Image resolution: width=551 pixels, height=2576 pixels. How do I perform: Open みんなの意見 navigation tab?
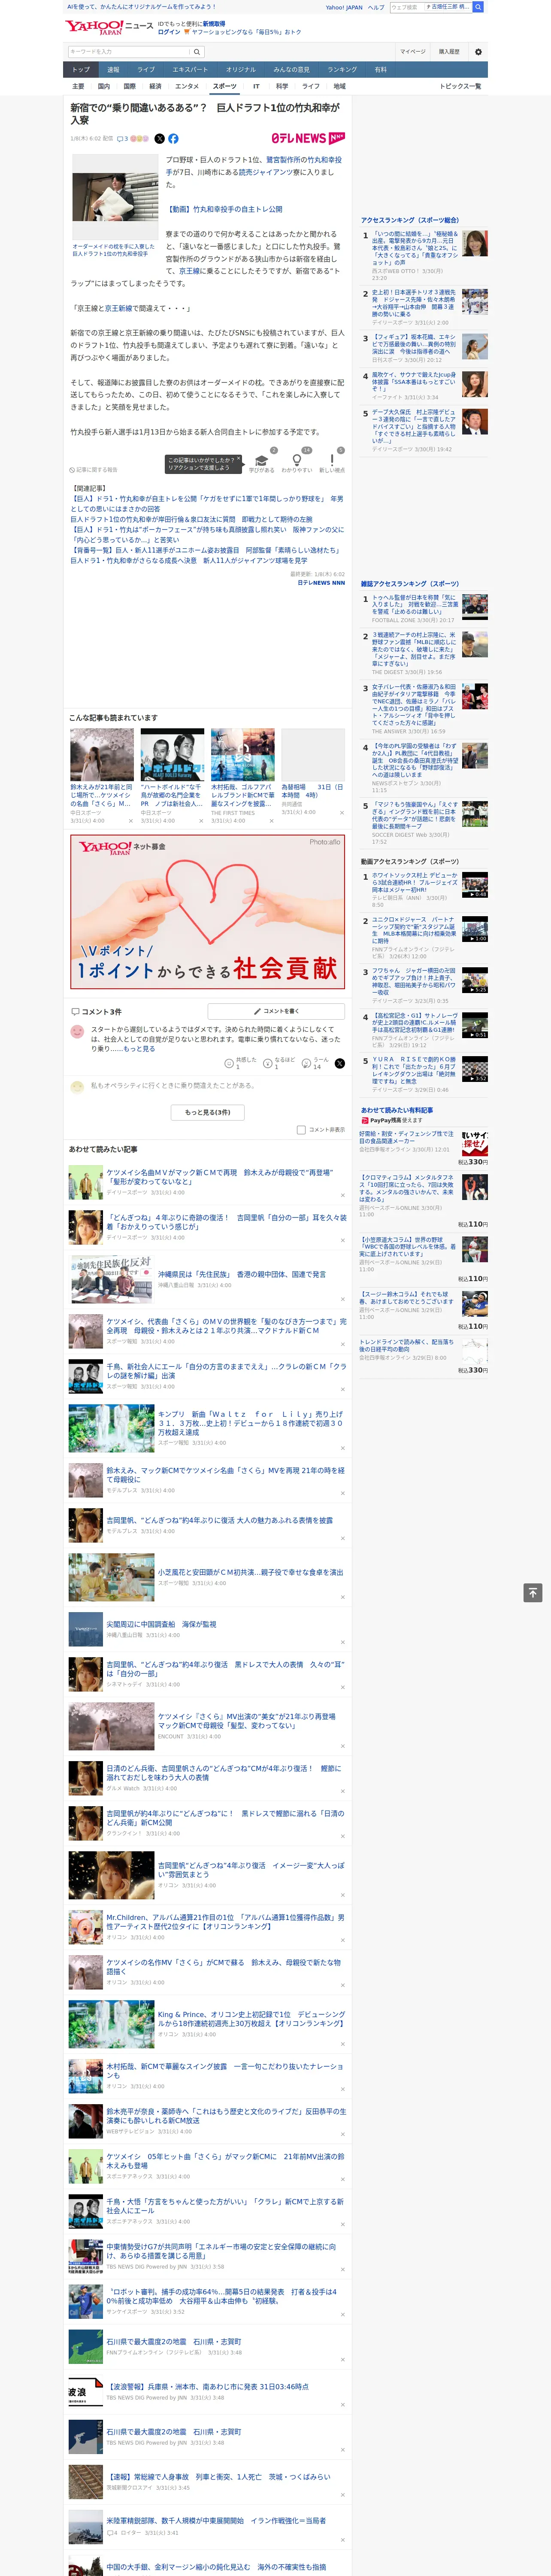click(292, 69)
